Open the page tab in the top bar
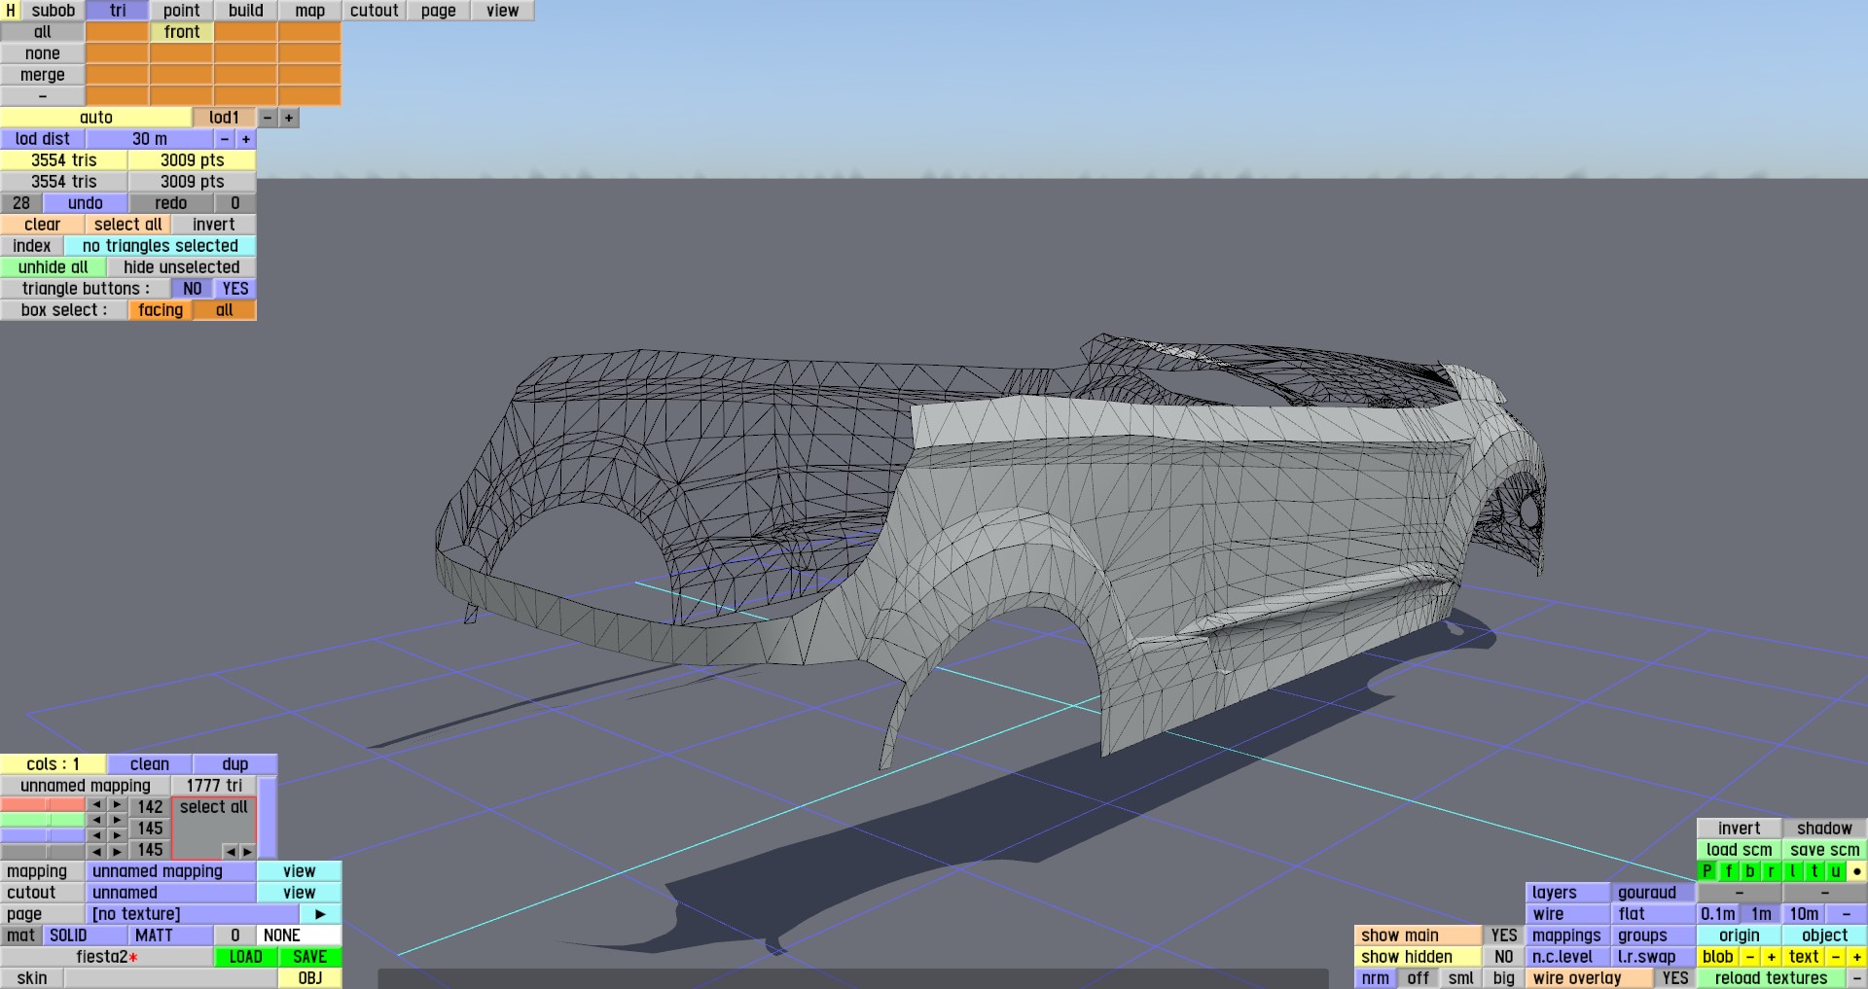The width and height of the screenshot is (1868, 989). coord(439,11)
